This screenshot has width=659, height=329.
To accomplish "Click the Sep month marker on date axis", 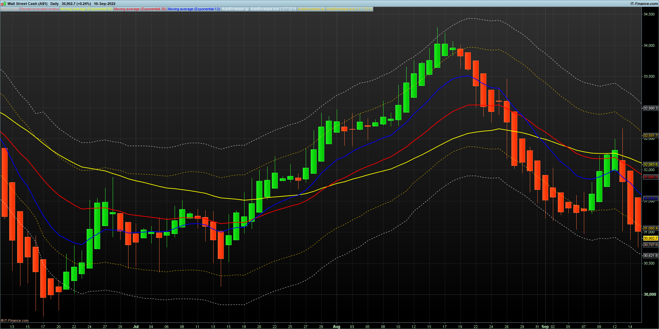I will pyautogui.click(x=545, y=327).
